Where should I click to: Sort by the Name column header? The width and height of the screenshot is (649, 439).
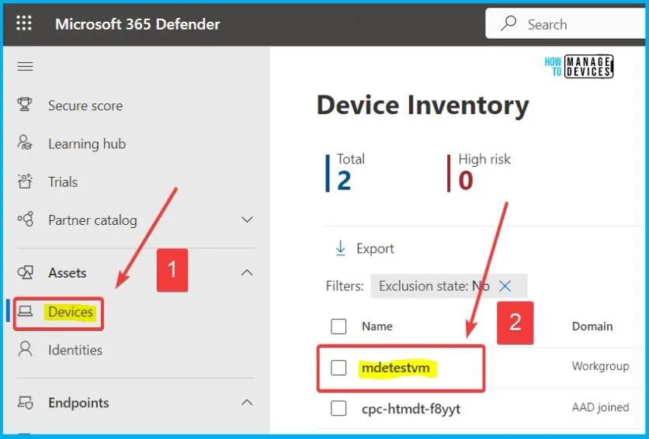[377, 327]
